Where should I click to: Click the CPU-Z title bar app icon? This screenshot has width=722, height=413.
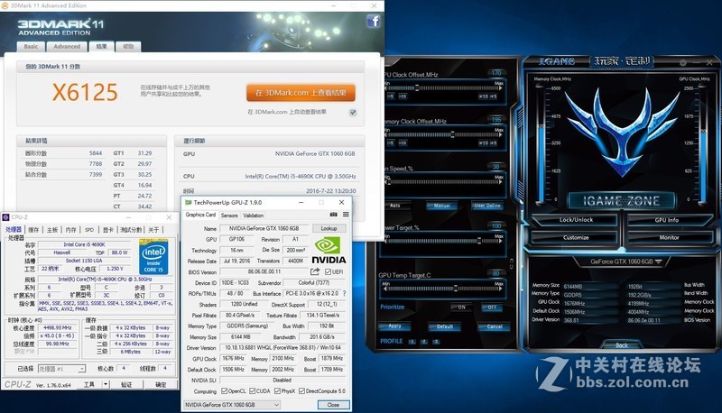pyautogui.click(x=5, y=217)
